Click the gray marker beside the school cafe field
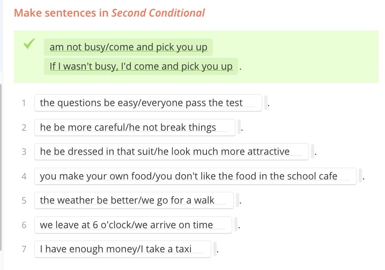The width and height of the screenshot is (385, 270). [x=361, y=176]
